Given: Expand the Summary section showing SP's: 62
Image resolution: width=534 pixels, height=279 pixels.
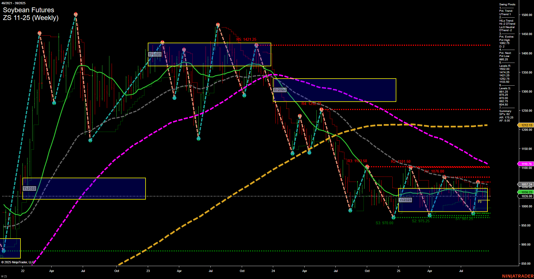Looking at the screenshot, I should 505,111.
